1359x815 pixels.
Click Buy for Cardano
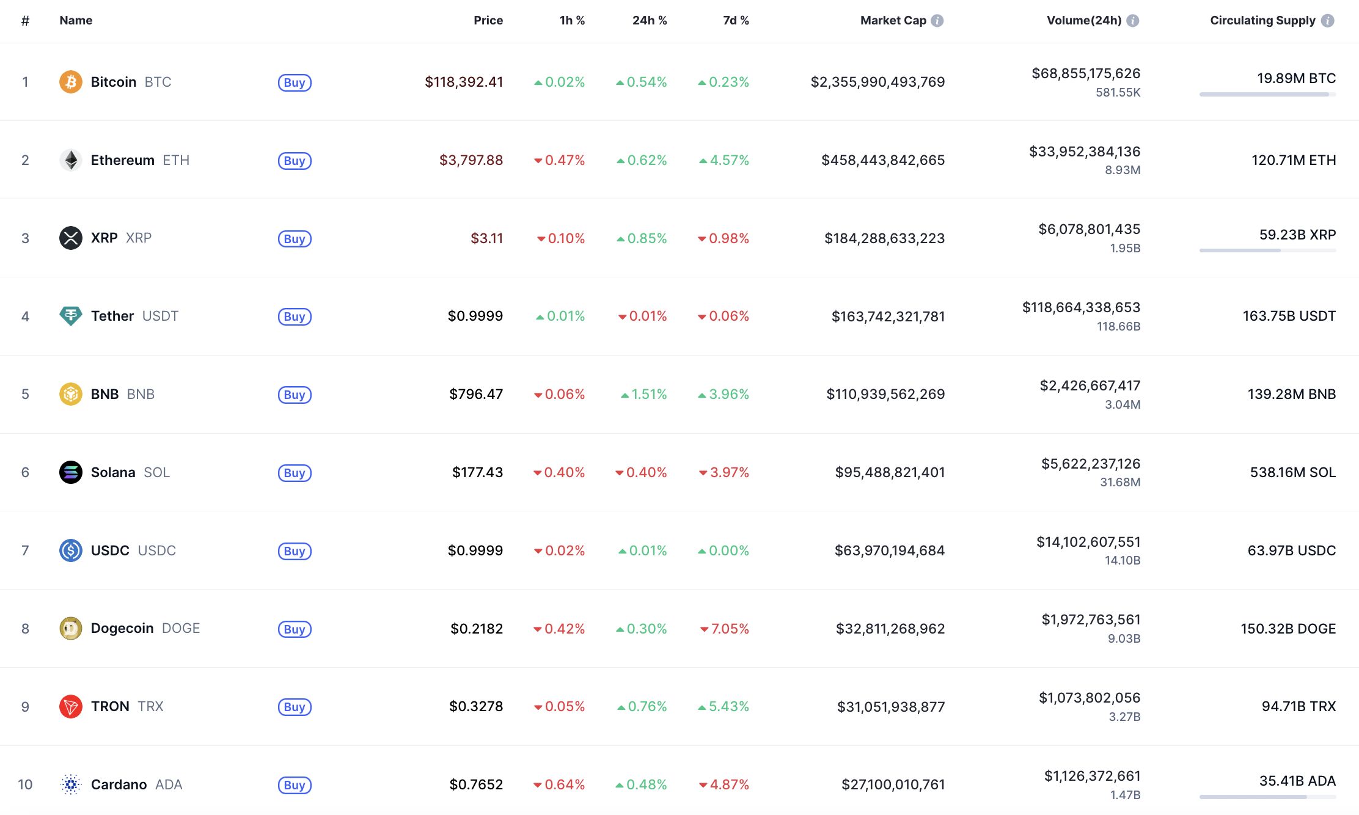point(295,785)
